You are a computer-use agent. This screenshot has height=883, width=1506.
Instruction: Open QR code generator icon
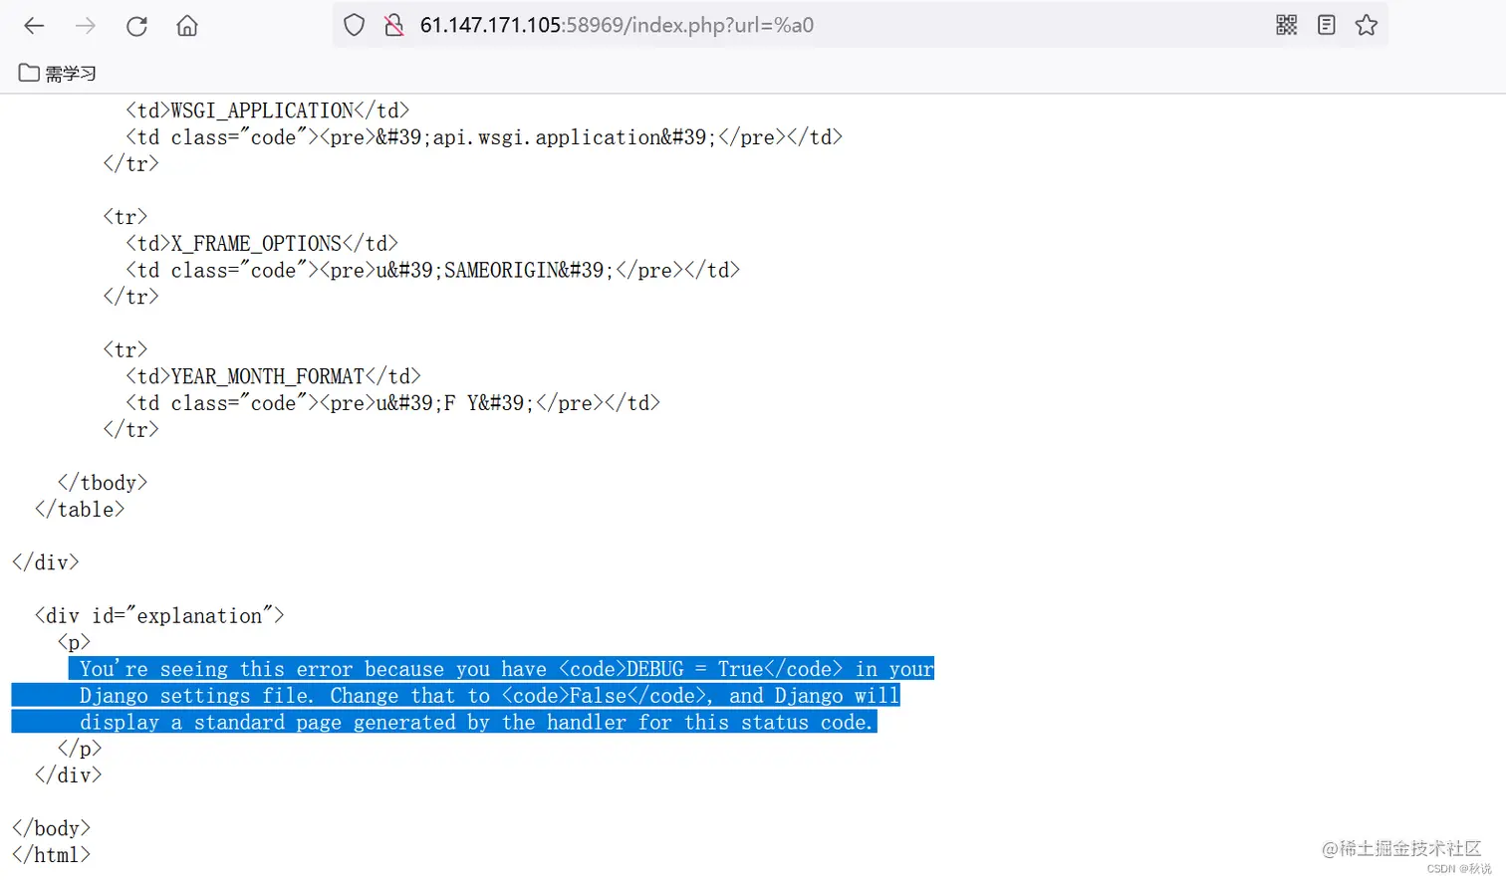tap(1287, 25)
